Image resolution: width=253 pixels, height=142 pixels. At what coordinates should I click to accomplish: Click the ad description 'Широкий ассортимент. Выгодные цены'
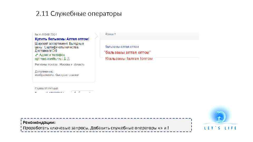pyautogui.click(x=59, y=45)
